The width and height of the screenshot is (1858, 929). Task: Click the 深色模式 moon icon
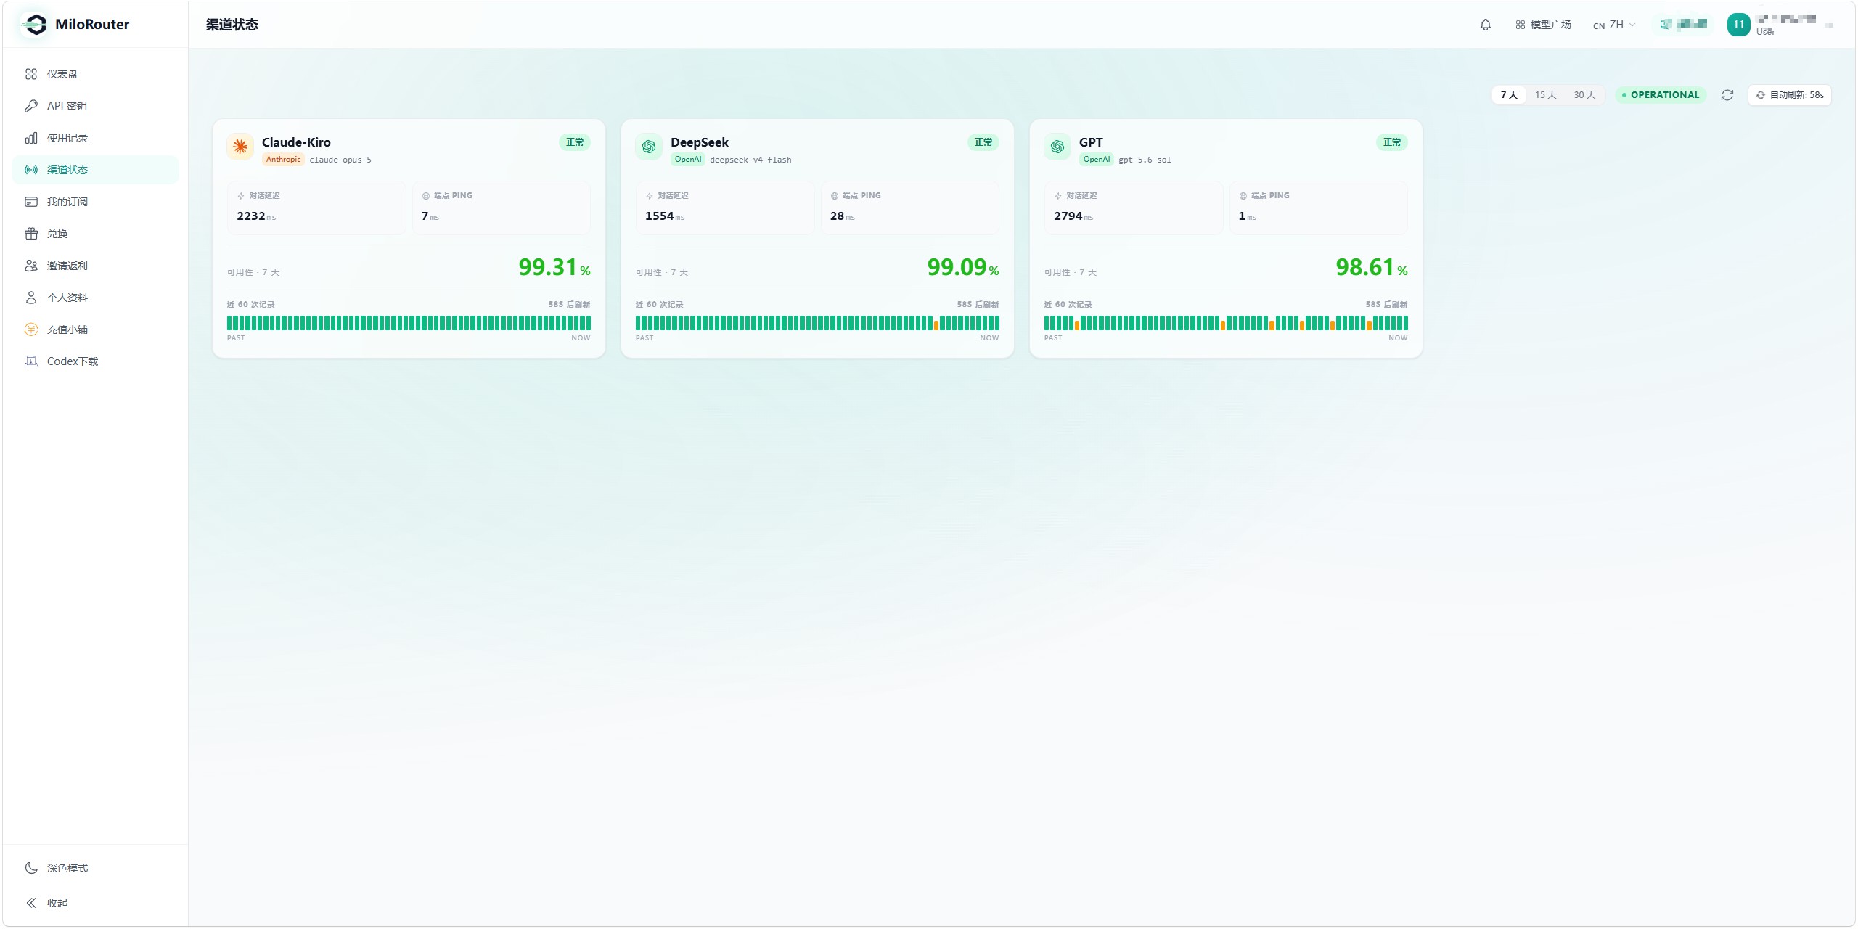(31, 868)
